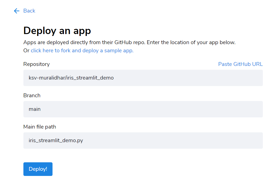Click inside the Branch field showing main

click(143, 109)
